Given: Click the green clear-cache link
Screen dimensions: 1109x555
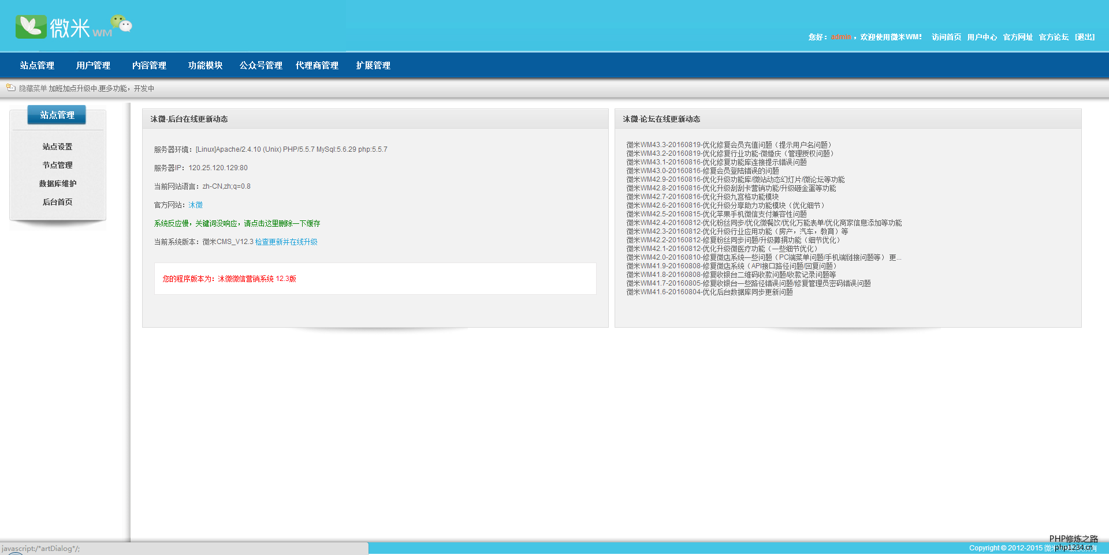Looking at the screenshot, I should 237,223.
